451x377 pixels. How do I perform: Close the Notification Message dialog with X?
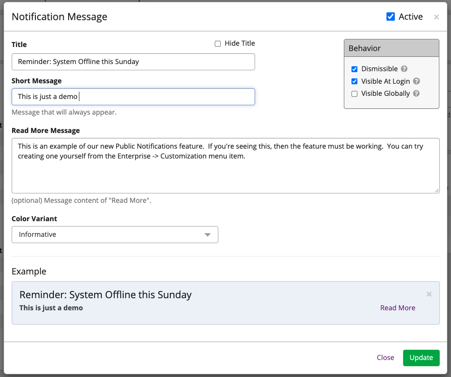tap(436, 17)
